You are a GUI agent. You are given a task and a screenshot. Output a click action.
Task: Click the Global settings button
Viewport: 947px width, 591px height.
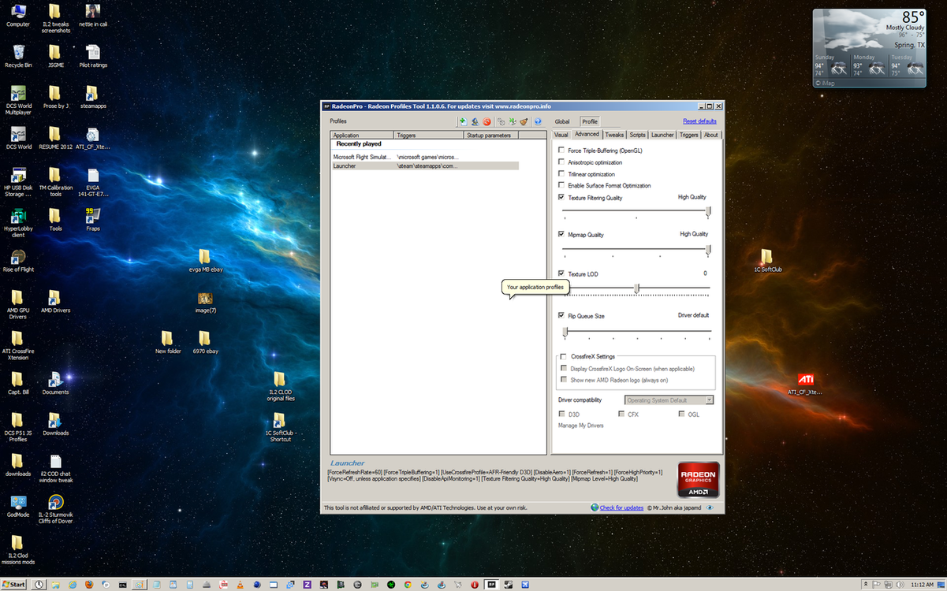(562, 121)
